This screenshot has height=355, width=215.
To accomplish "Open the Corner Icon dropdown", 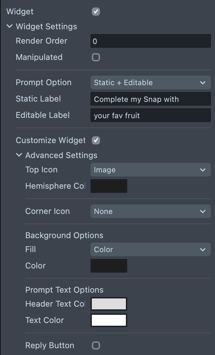I will [x=150, y=211].
